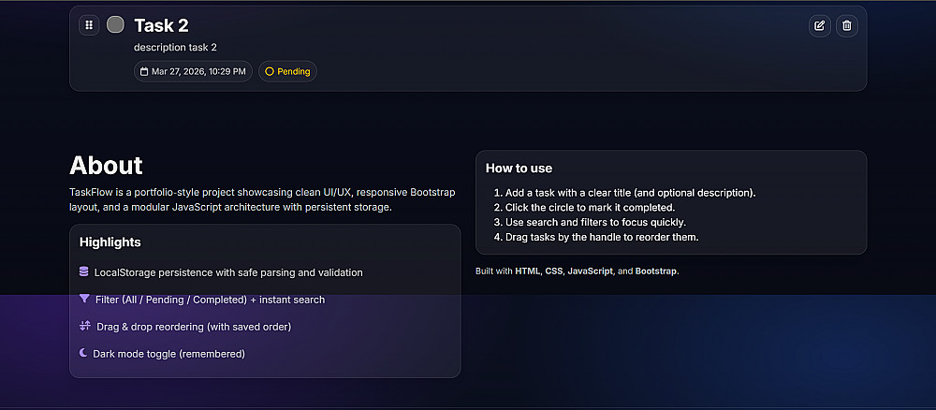Click the "description task 2" text
The width and height of the screenshot is (936, 410).
click(x=176, y=47)
